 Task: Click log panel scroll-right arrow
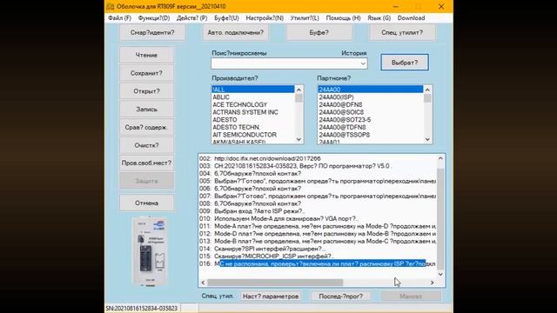pyautogui.click(x=432, y=283)
